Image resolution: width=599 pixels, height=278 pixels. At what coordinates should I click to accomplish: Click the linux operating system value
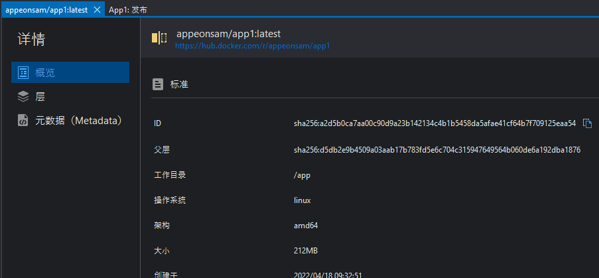tap(302, 200)
